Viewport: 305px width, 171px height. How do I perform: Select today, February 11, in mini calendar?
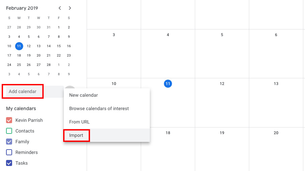pos(19,46)
